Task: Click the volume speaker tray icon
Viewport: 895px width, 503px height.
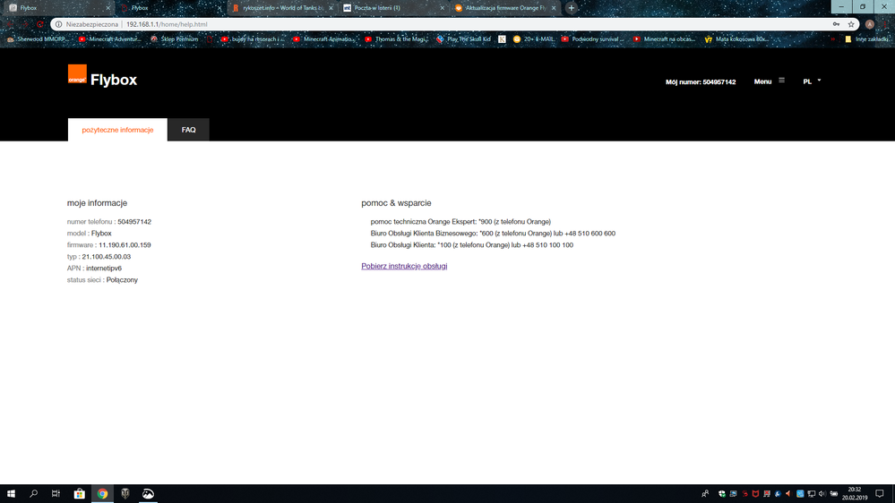Action: point(822,493)
